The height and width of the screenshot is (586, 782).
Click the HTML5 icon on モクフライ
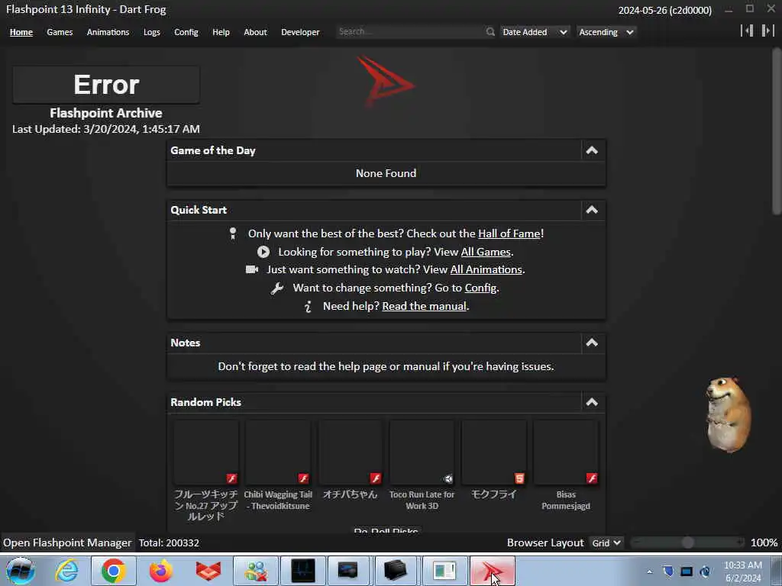pyautogui.click(x=519, y=478)
